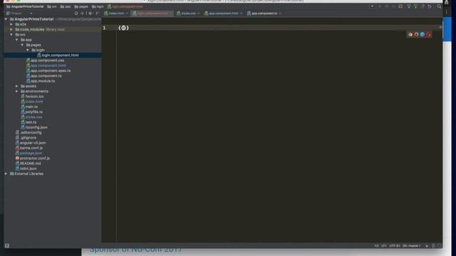
Task: Select app.component.spec.ts in project tree
Action: coord(48,70)
